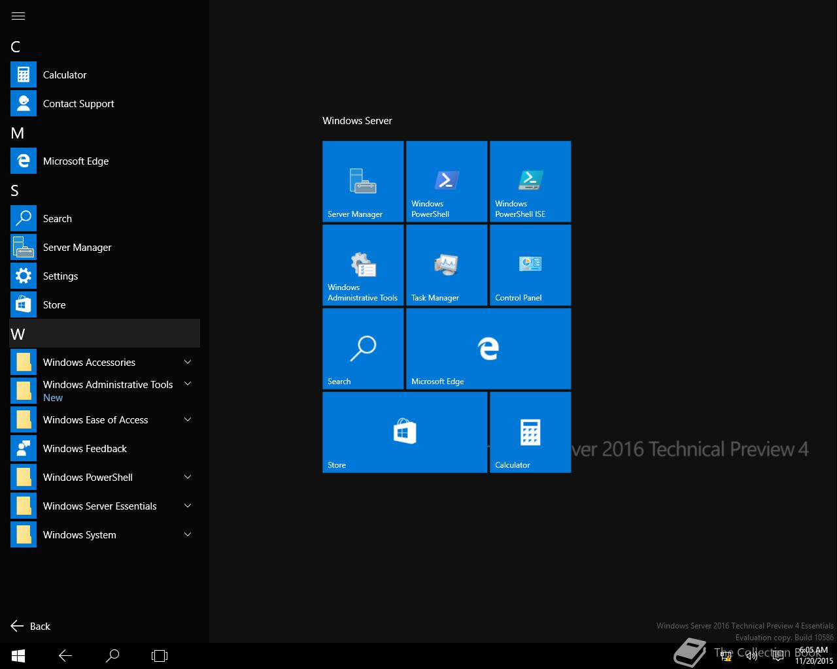Open the clock showing 6:05 AM

[814, 656]
